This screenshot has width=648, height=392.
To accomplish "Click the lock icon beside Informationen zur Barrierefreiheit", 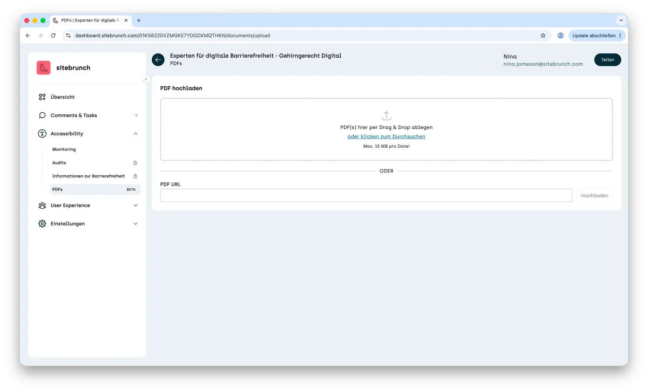I will click(135, 176).
